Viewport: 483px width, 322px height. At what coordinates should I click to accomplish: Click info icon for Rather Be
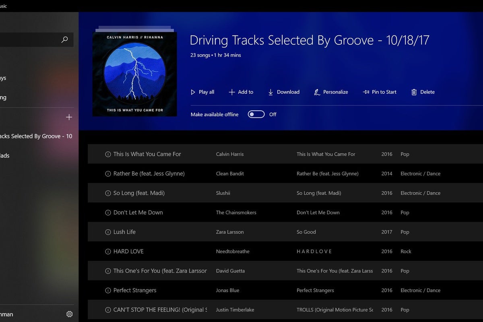point(108,174)
